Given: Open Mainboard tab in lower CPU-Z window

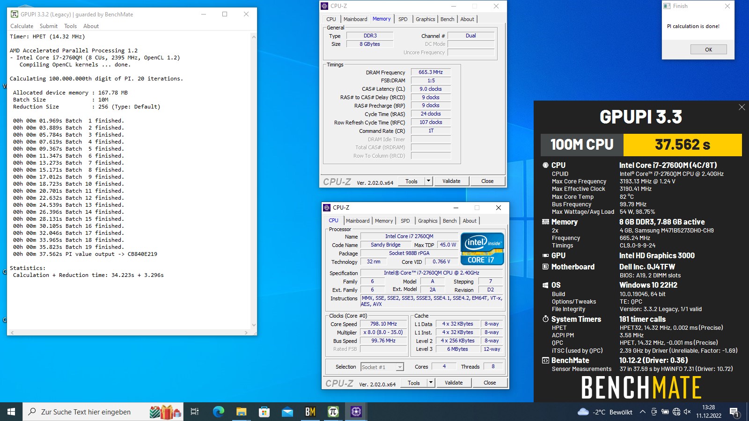Looking at the screenshot, I should click(x=358, y=221).
